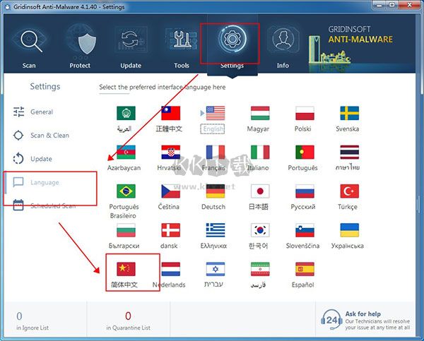Select the Português Brasileiro flag
424x341 pixels.
126,191
